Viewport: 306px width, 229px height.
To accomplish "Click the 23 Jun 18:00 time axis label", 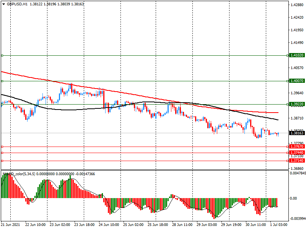I will click(x=84, y=225).
